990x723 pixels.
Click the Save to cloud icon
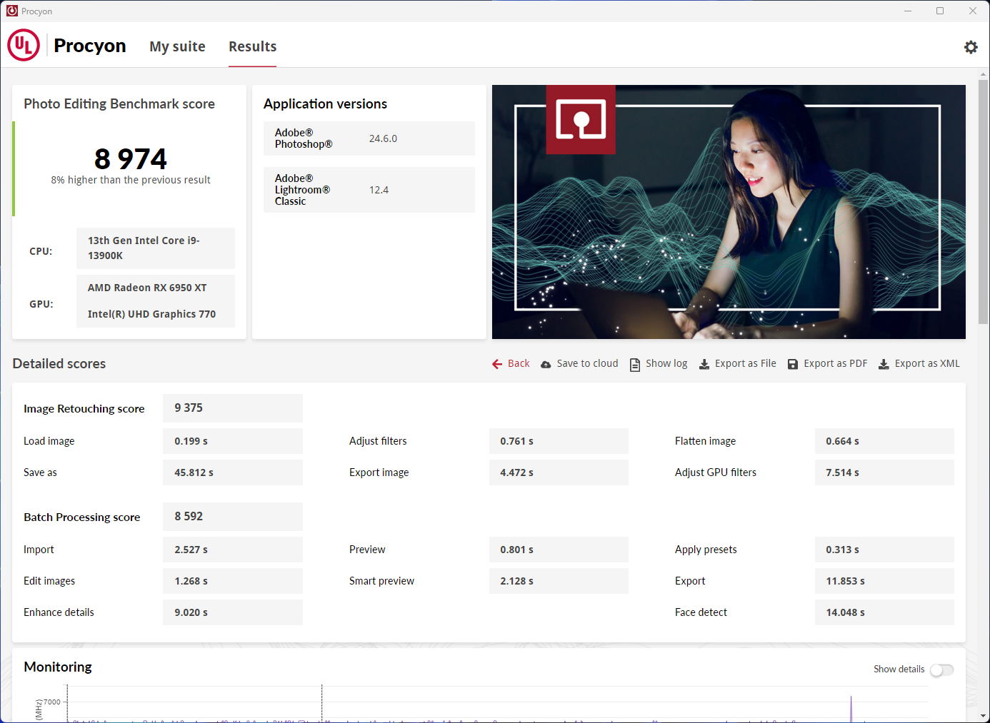(546, 364)
